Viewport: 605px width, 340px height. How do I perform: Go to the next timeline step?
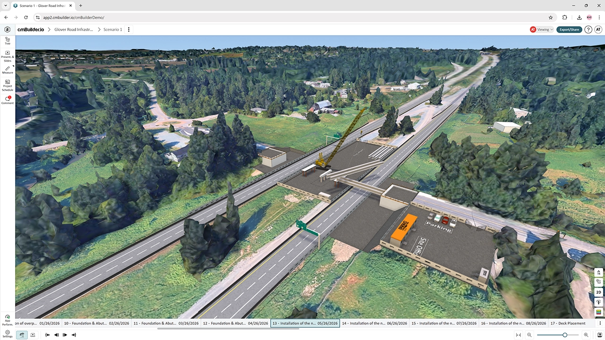point(65,335)
